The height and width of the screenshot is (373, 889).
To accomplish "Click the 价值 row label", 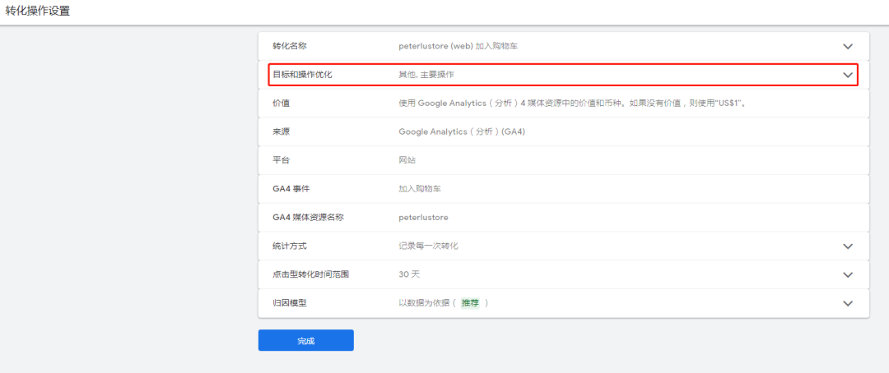I will 282,103.
